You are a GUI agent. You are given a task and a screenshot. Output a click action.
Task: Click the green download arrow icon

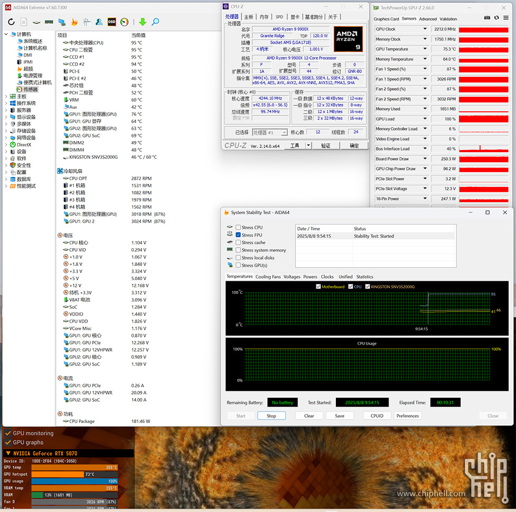tap(143, 22)
